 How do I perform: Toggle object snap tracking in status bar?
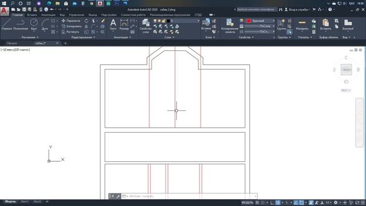(x=296, y=203)
